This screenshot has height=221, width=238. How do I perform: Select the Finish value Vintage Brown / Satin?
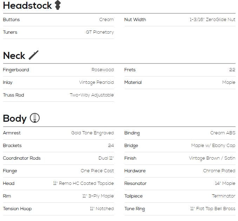click(212, 158)
